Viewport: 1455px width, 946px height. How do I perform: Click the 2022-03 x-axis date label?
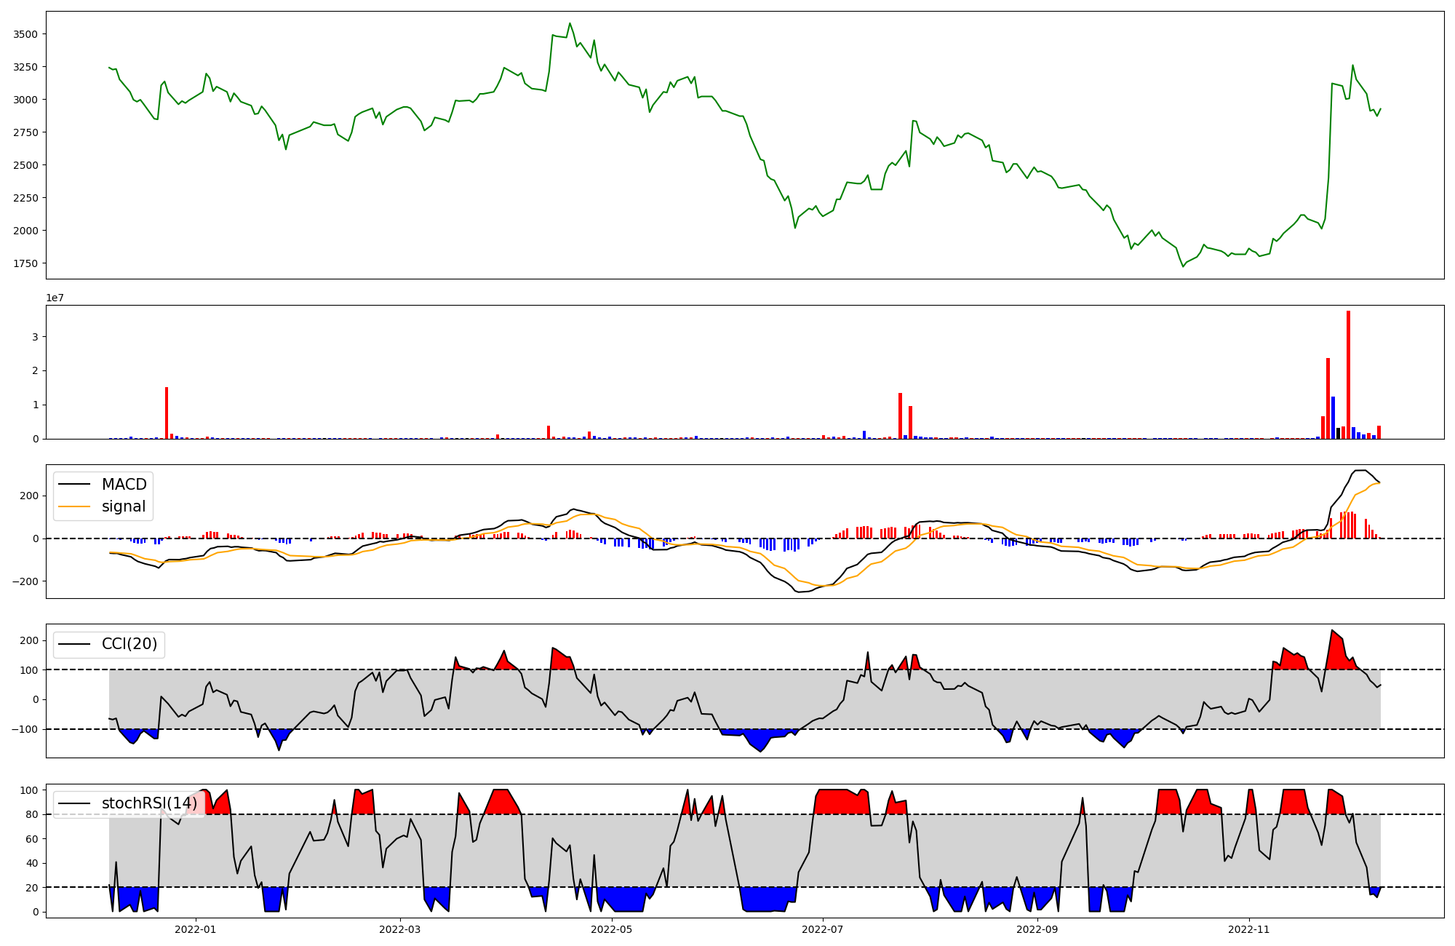[400, 929]
